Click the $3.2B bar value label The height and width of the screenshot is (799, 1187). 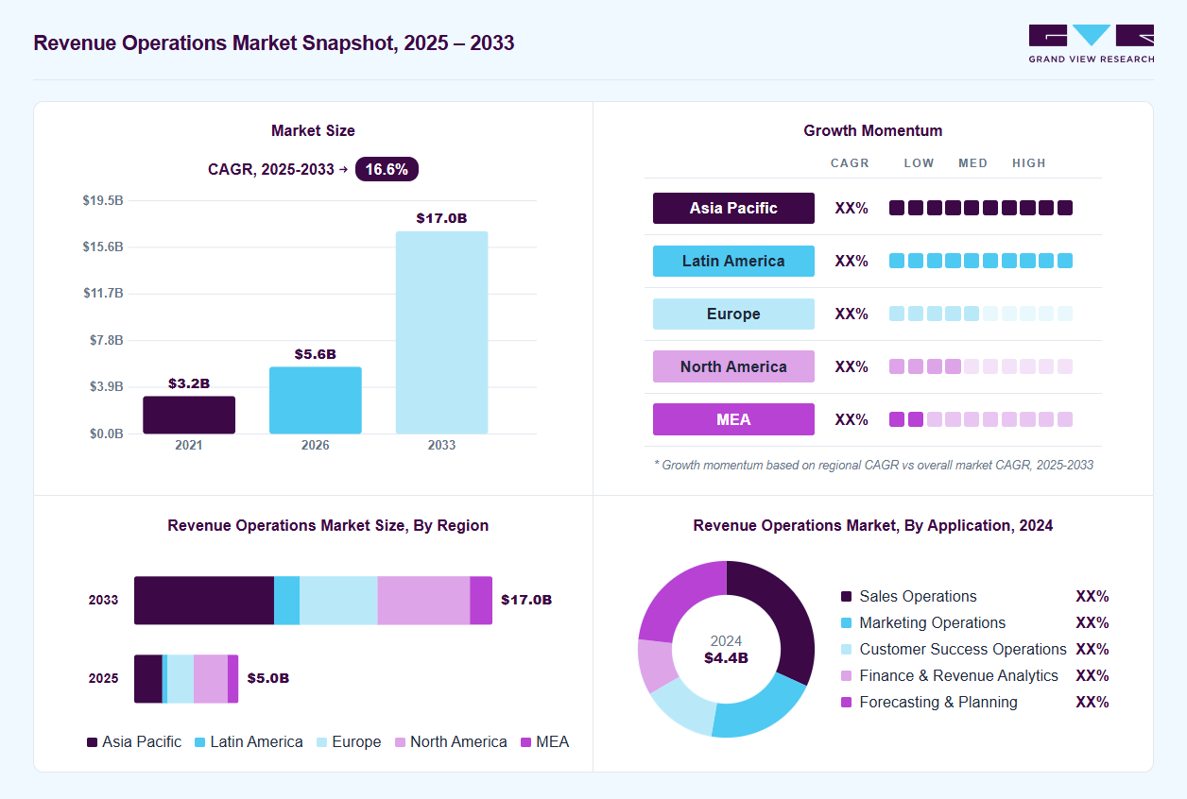click(x=189, y=383)
